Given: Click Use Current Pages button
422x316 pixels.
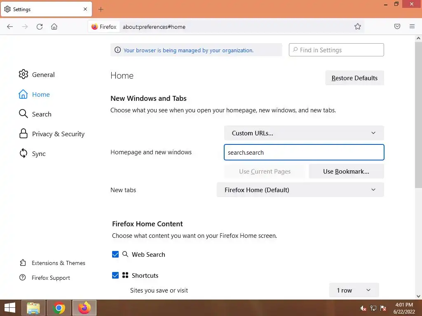Looking at the screenshot, I should pyautogui.click(x=265, y=172).
